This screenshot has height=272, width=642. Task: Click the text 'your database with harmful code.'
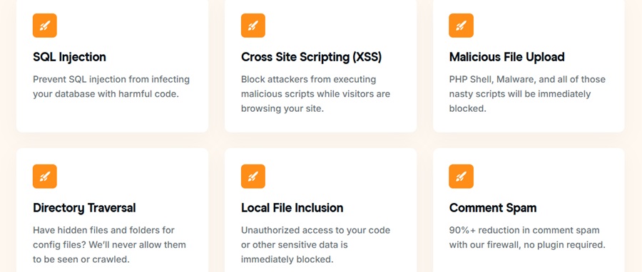106,94
